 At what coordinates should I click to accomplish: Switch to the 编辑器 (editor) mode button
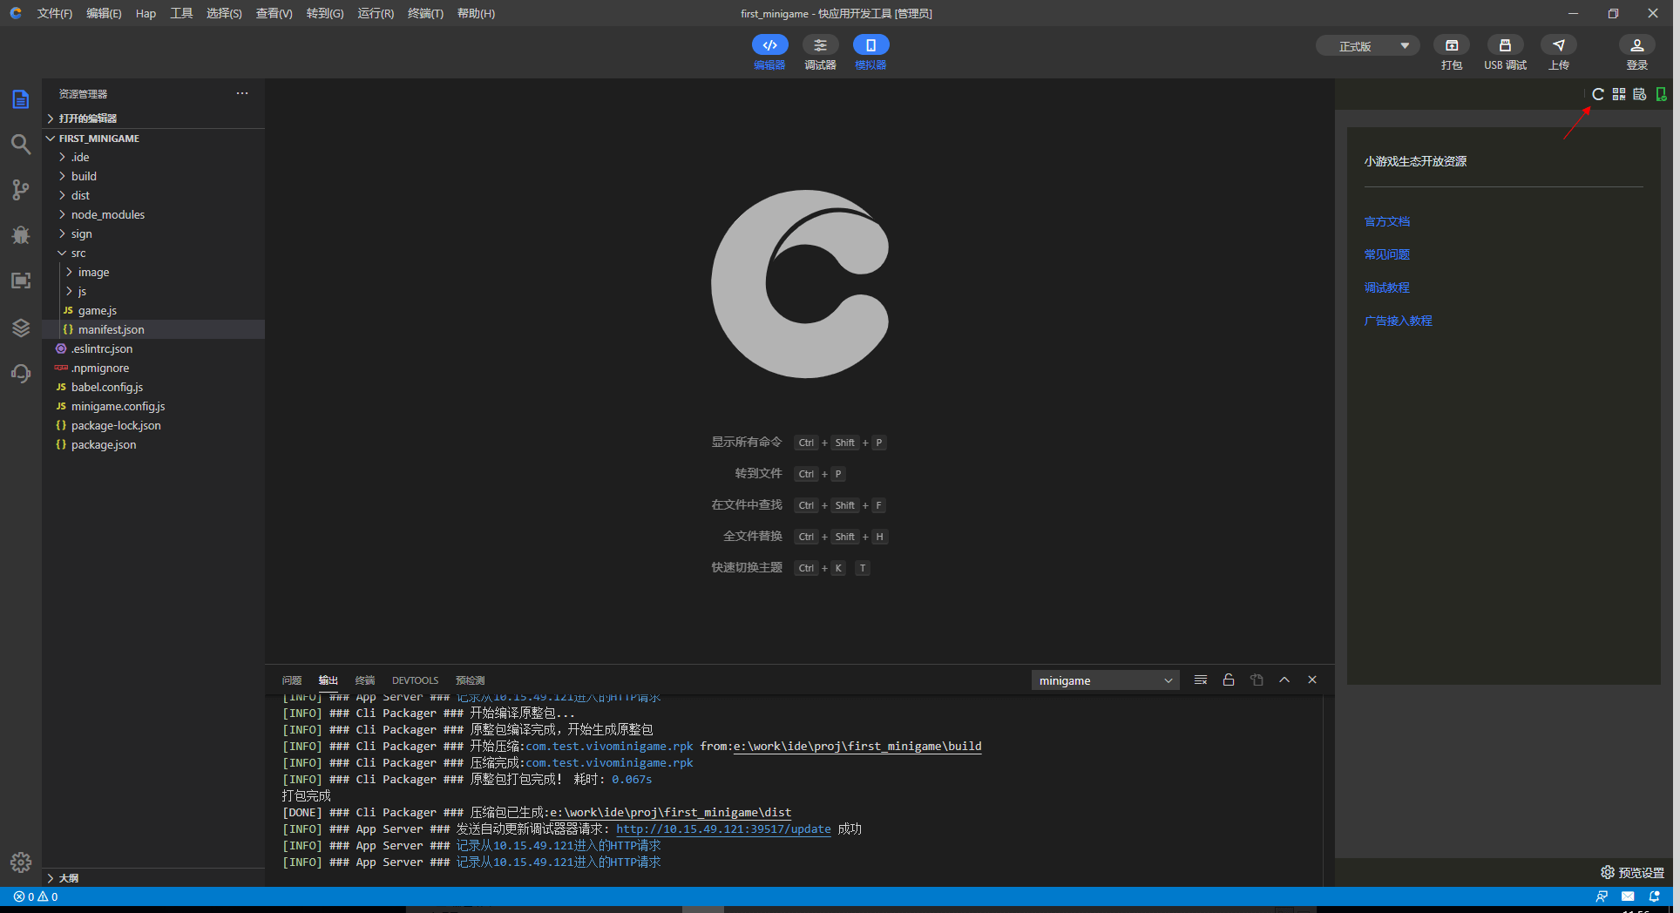[x=769, y=52]
